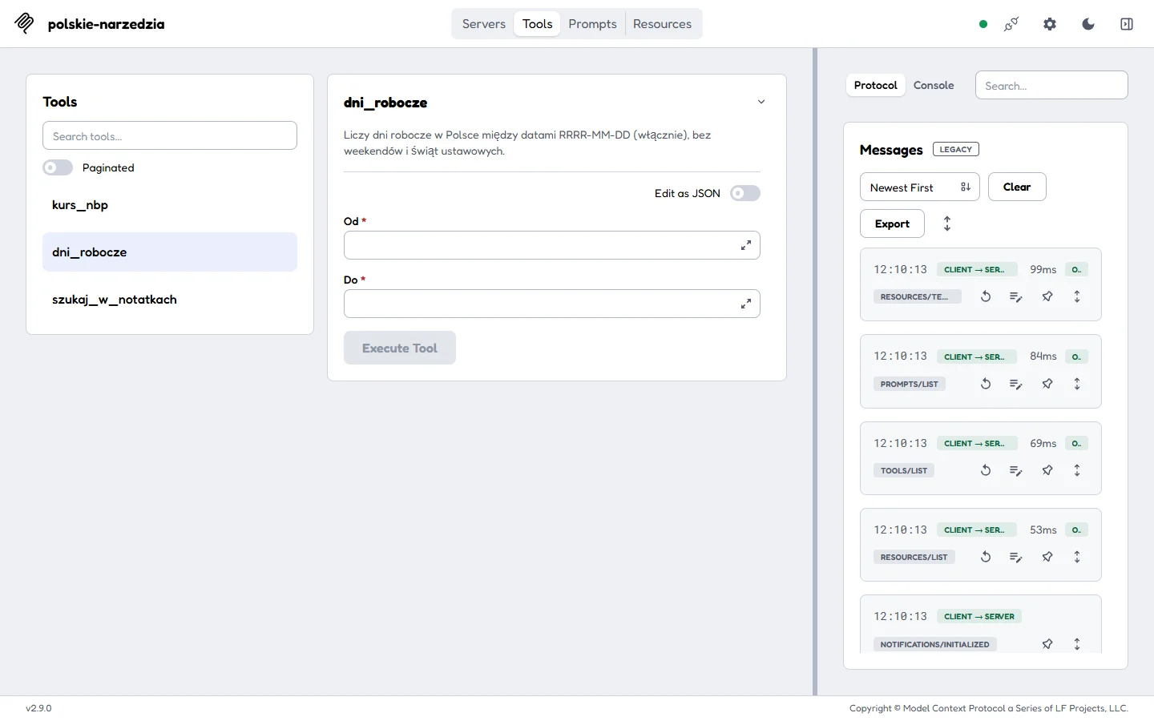
Task: Switch to the Console tab
Action: pyautogui.click(x=934, y=85)
